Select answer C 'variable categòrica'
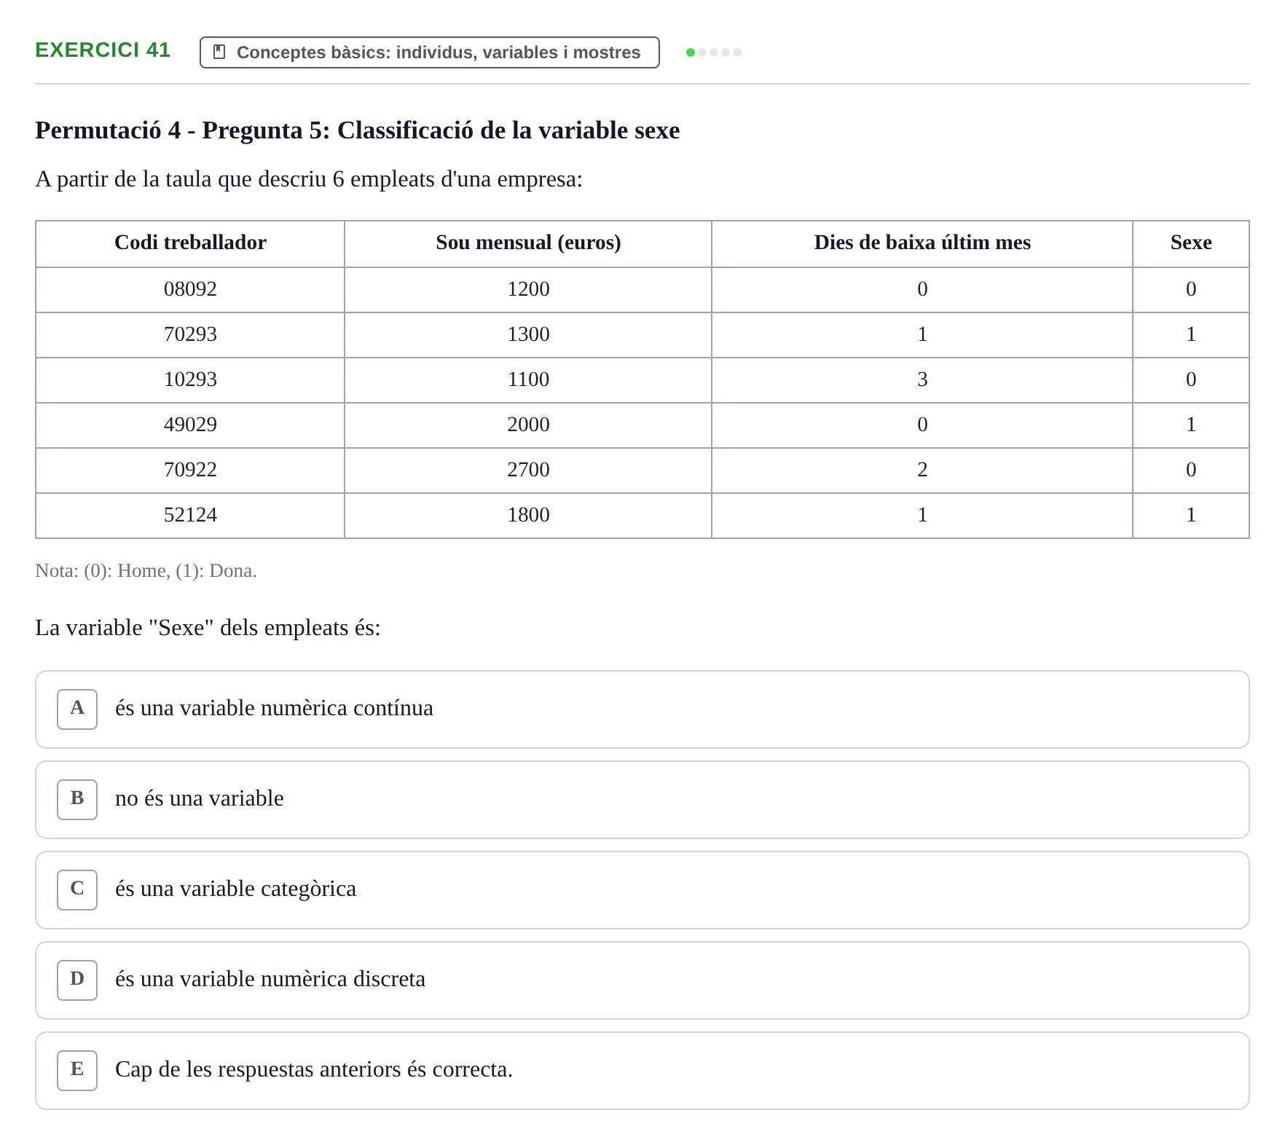Screen dimensions: 1285x1145 click(642, 890)
